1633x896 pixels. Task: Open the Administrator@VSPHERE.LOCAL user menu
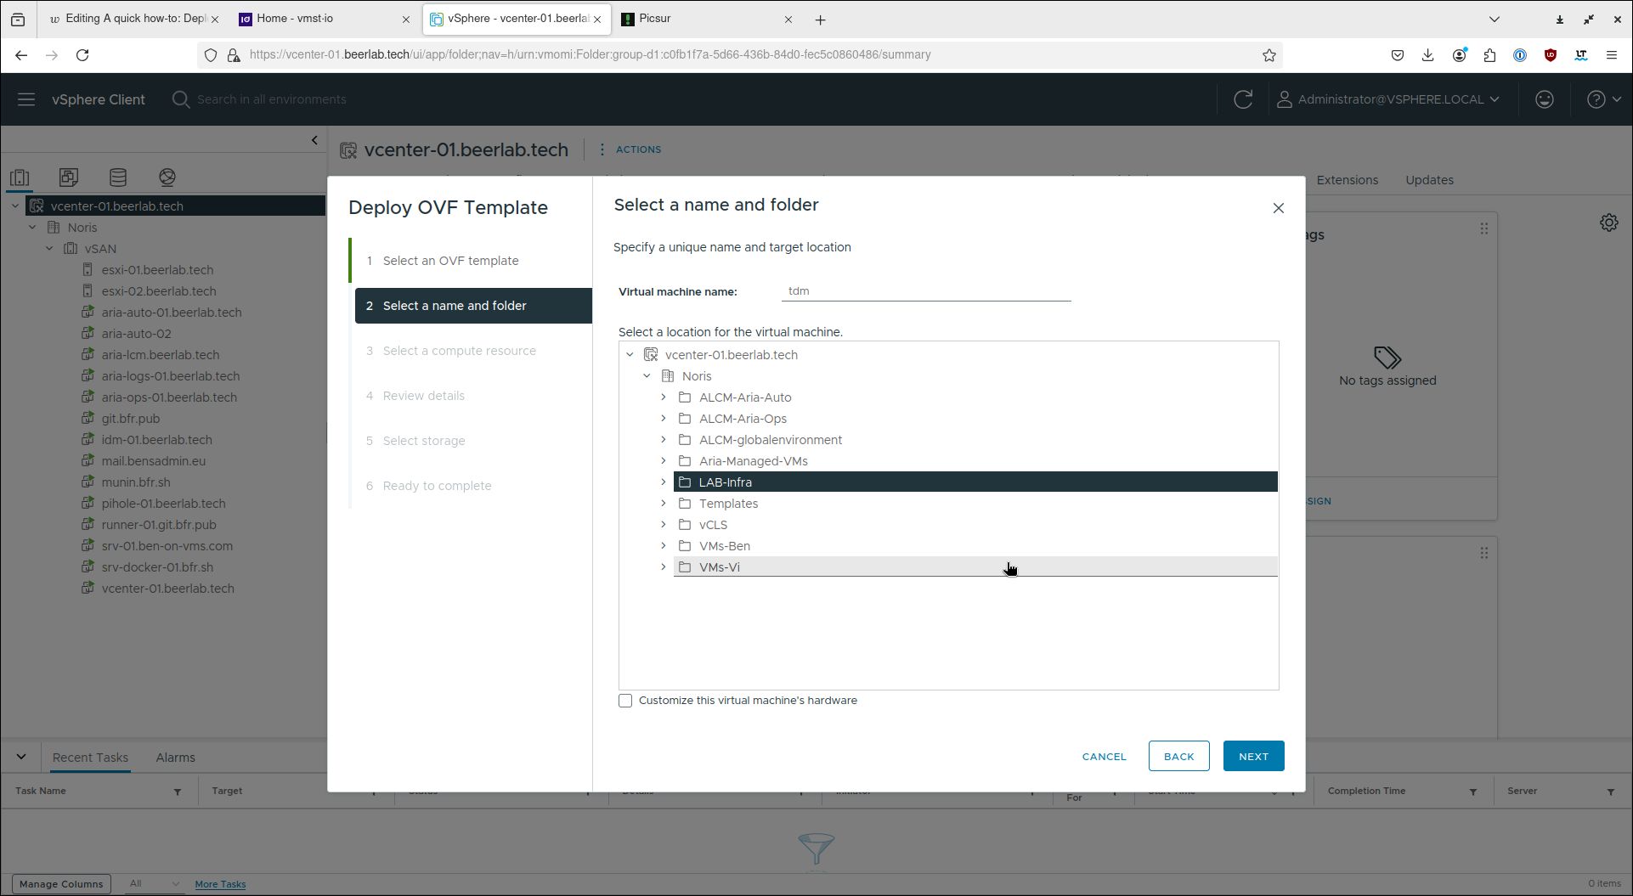pyautogui.click(x=1388, y=99)
